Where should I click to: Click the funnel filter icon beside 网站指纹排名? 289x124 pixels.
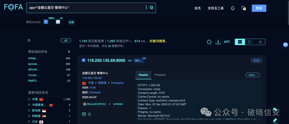coord(69,52)
